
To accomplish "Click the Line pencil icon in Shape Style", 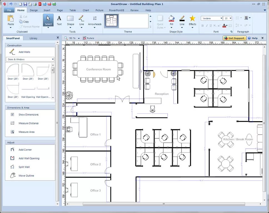I will click(182, 18).
